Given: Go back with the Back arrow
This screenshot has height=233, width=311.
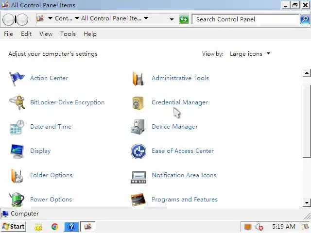Looking at the screenshot, I should point(8,19).
